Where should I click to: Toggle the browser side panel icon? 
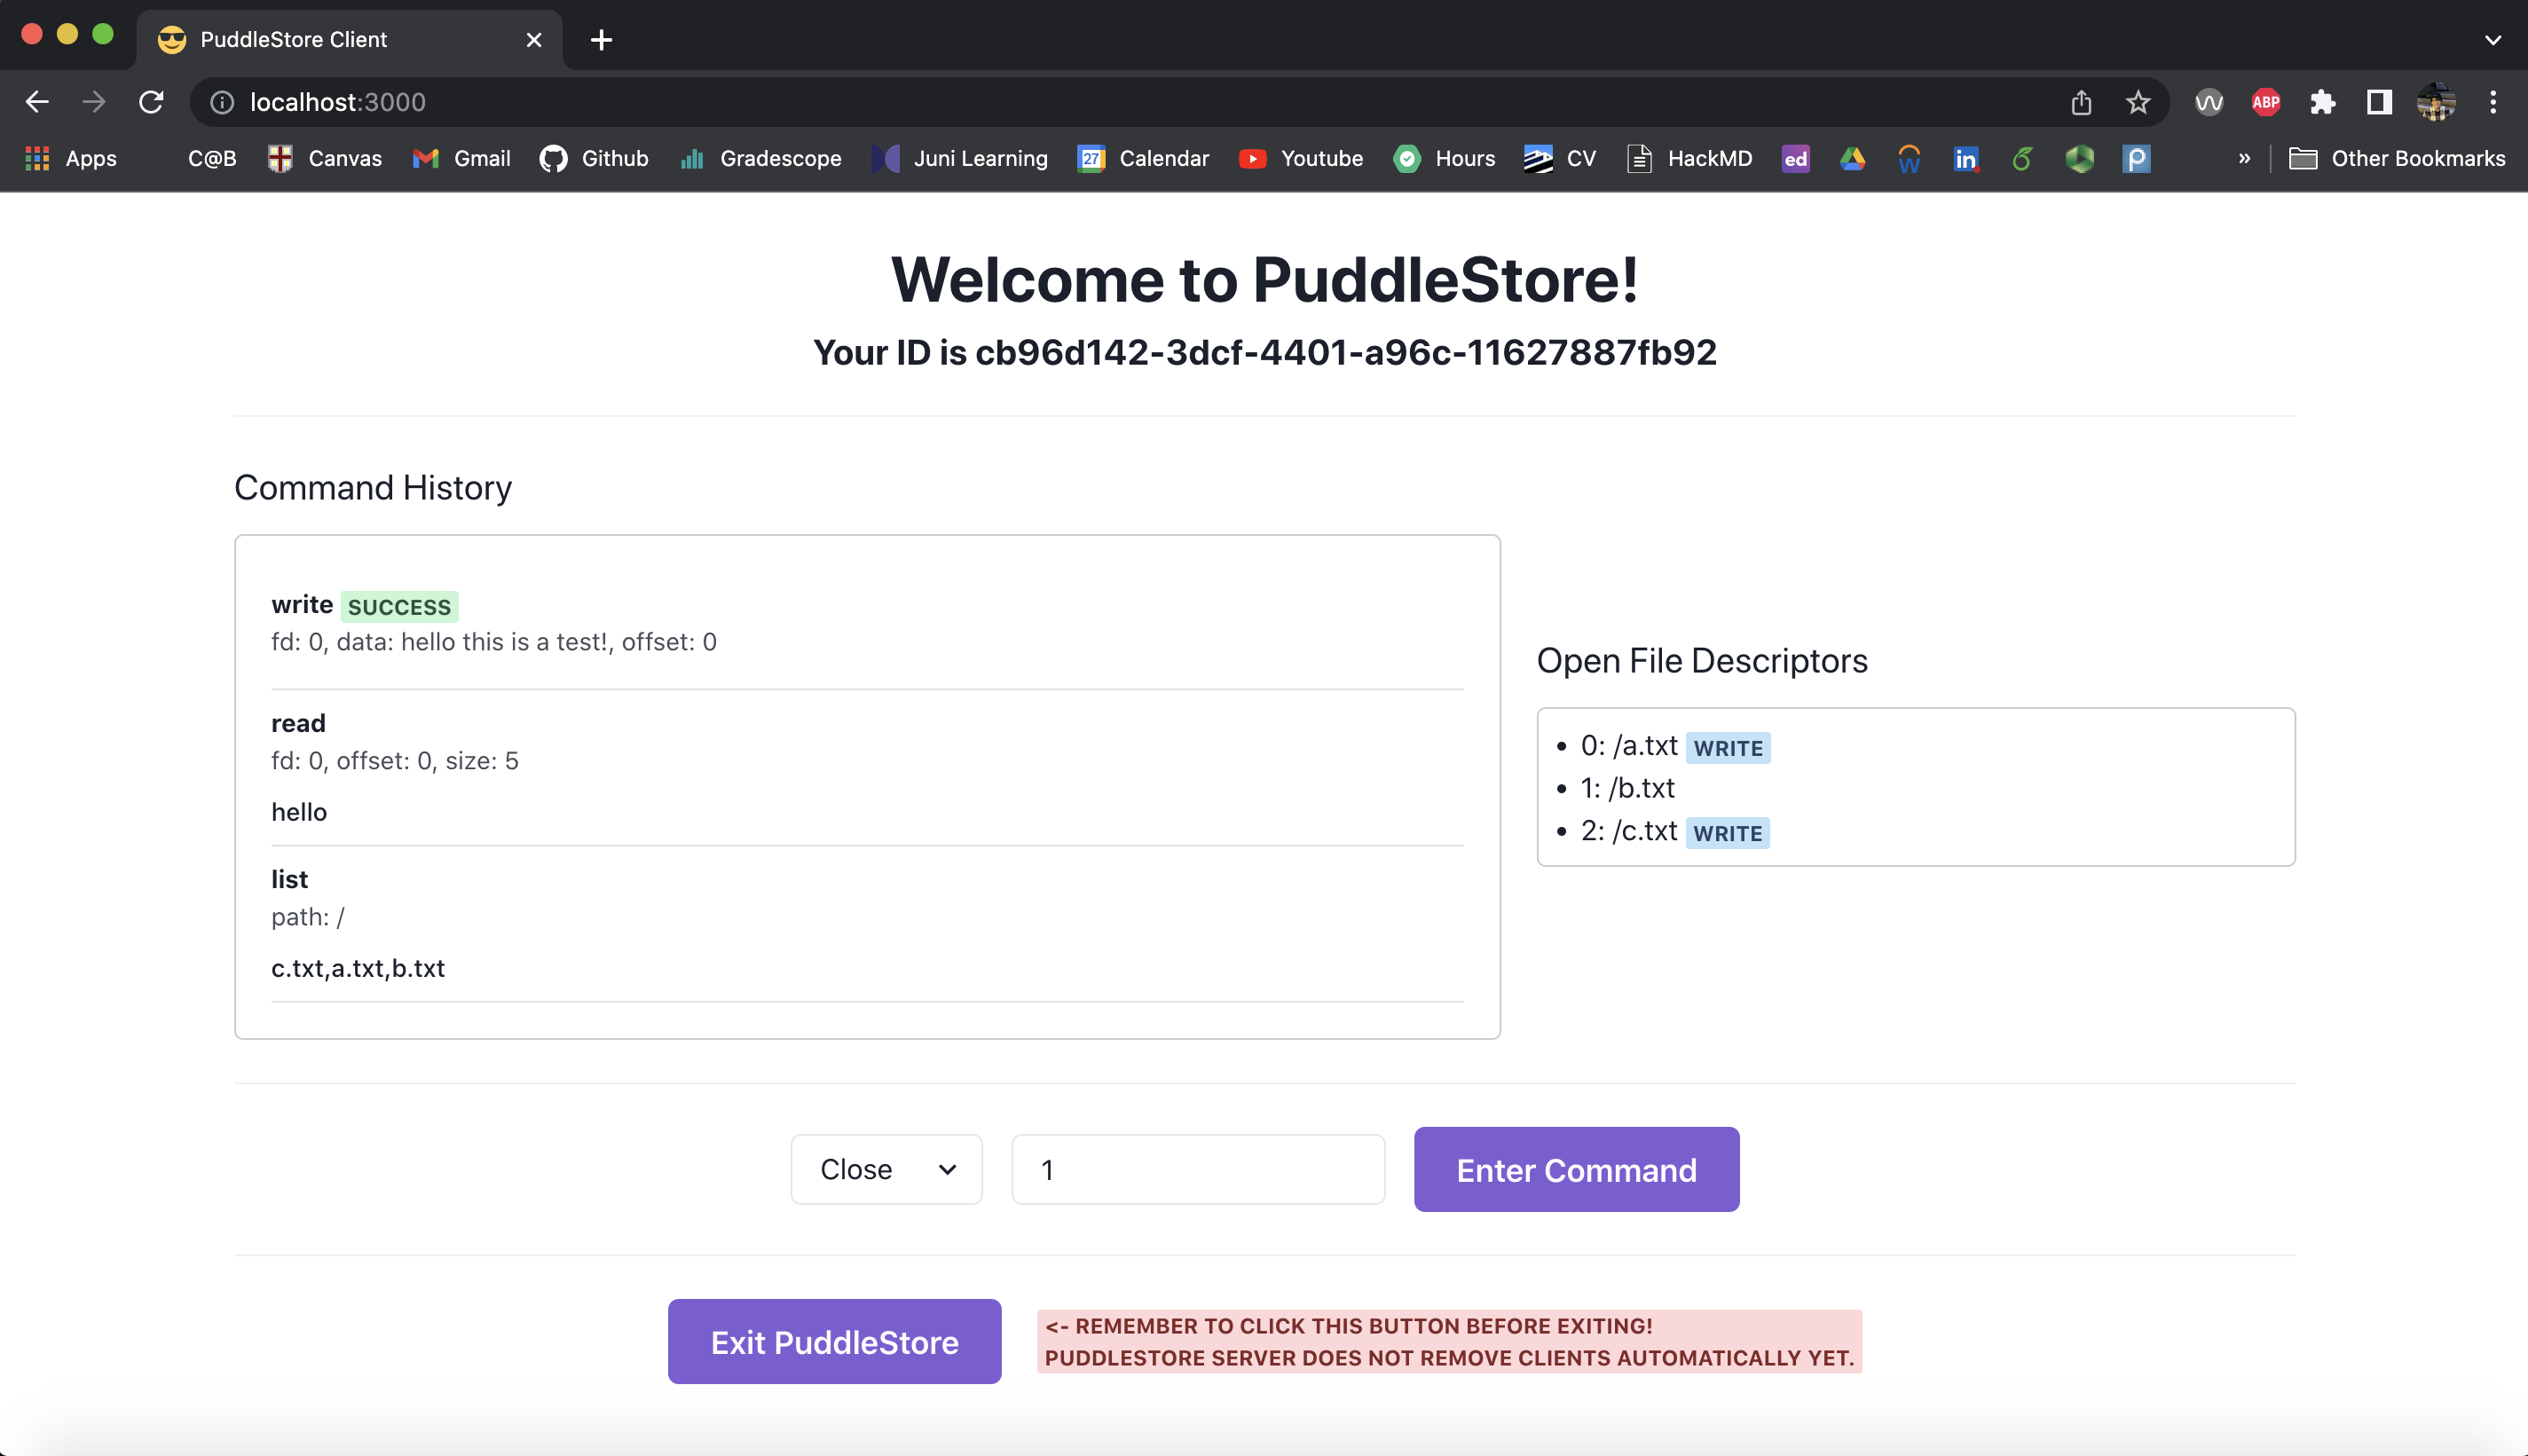(x=2379, y=102)
